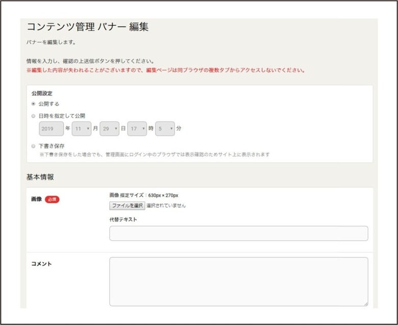The width and height of the screenshot is (398, 325).
Task: Click the 基本情報 section heading
Action: click(x=40, y=177)
